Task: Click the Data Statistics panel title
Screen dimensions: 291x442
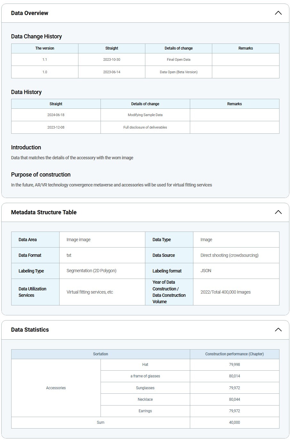Action: pyautogui.click(x=30, y=330)
